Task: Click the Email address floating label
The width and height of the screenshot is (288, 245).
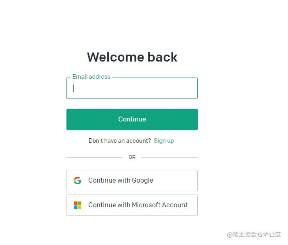Action: coord(91,77)
